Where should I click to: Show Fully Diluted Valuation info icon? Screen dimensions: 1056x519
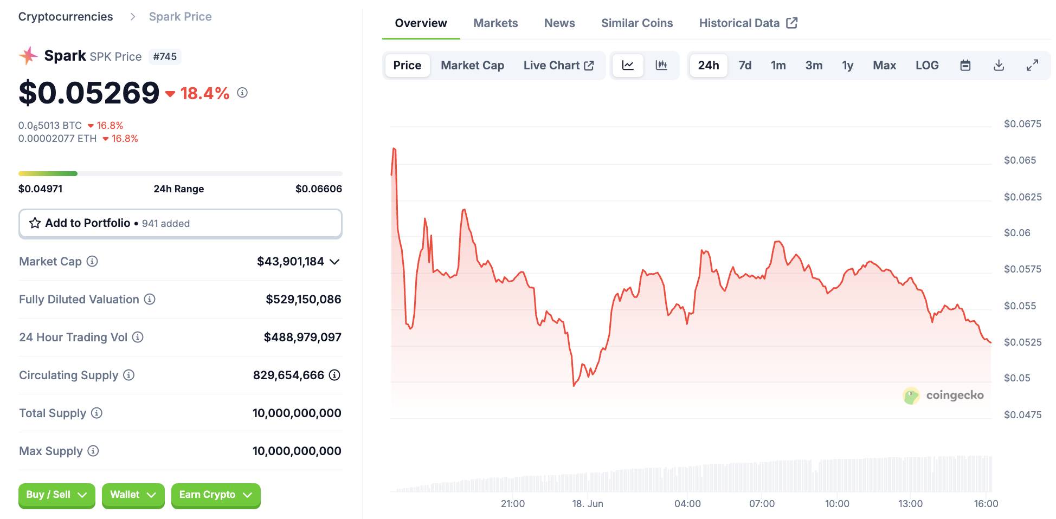coord(150,299)
